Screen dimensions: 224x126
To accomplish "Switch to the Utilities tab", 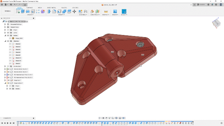I will [75, 8].
